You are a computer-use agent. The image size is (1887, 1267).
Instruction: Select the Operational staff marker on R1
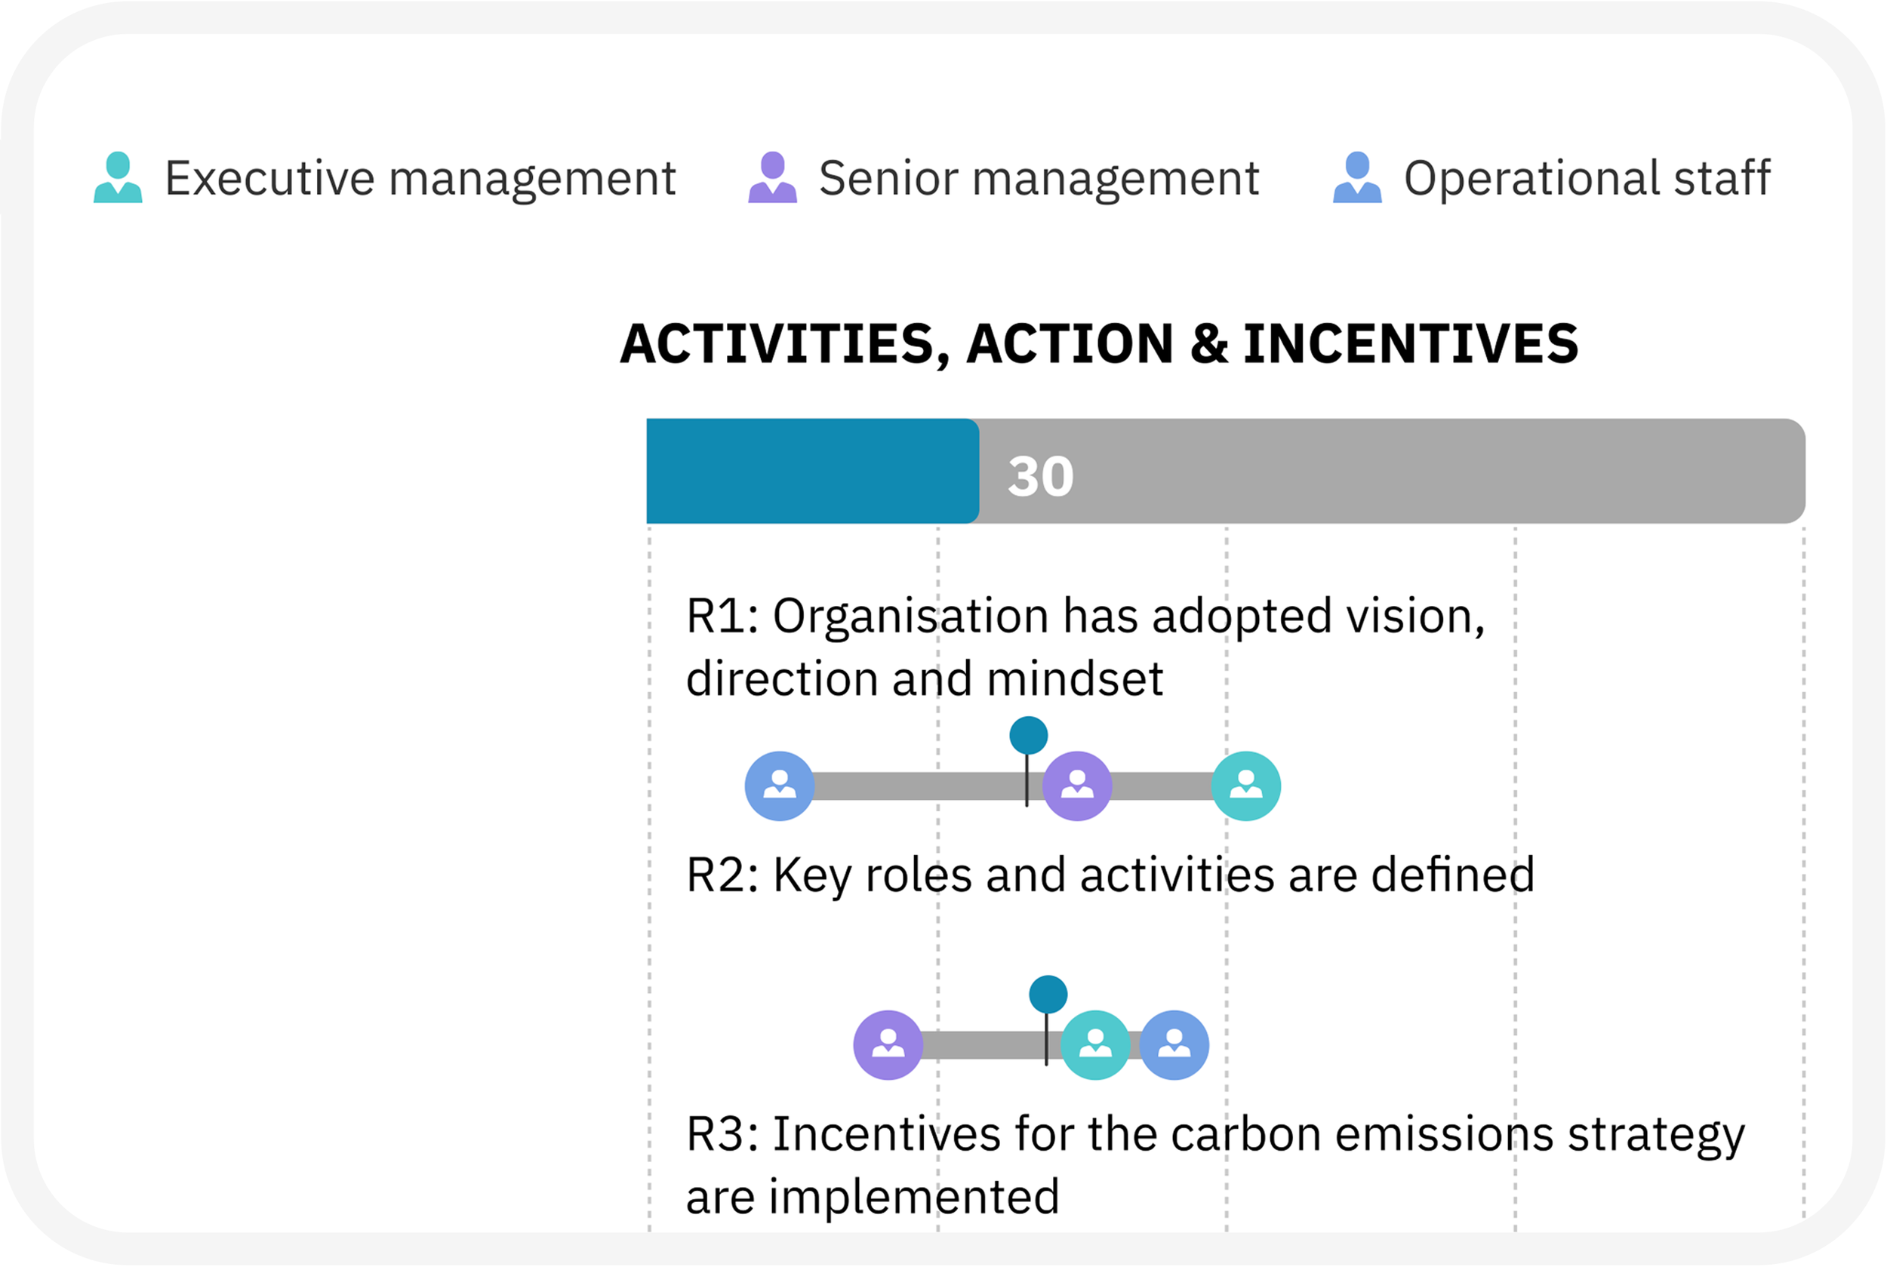[x=780, y=786]
